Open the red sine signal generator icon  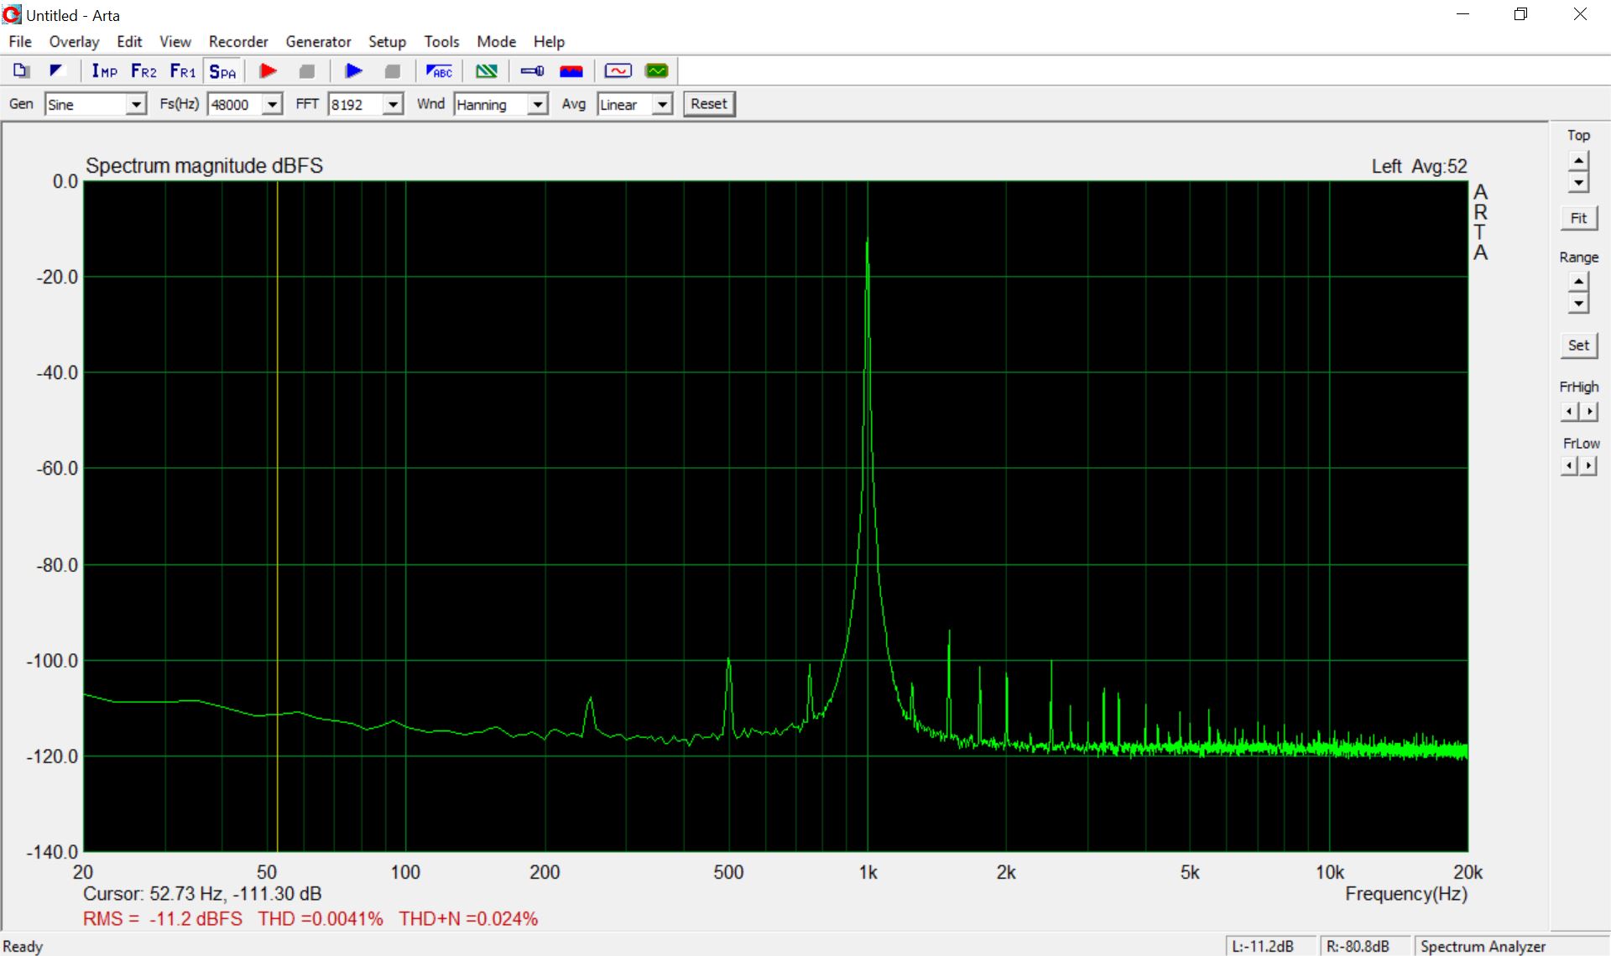(x=618, y=71)
